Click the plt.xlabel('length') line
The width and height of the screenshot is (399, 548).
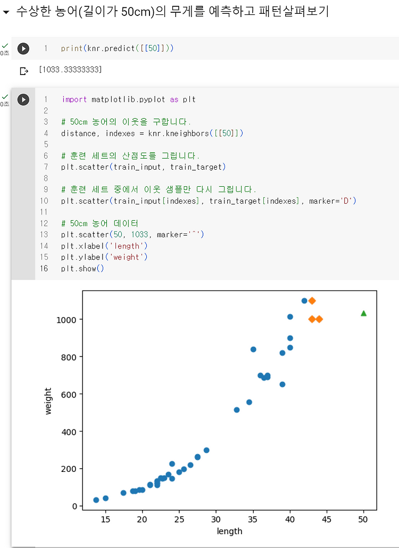pos(104,246)
